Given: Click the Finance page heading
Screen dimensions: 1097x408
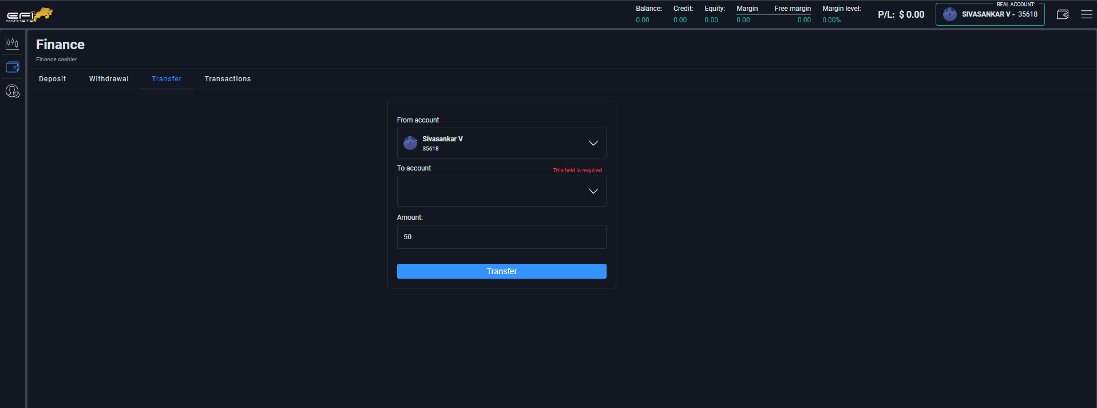Looking at the screenshot, I should pos(60,45).
